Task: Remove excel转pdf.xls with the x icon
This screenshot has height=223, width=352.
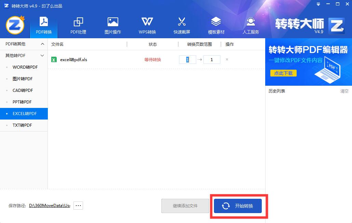Action: [227, 59]
